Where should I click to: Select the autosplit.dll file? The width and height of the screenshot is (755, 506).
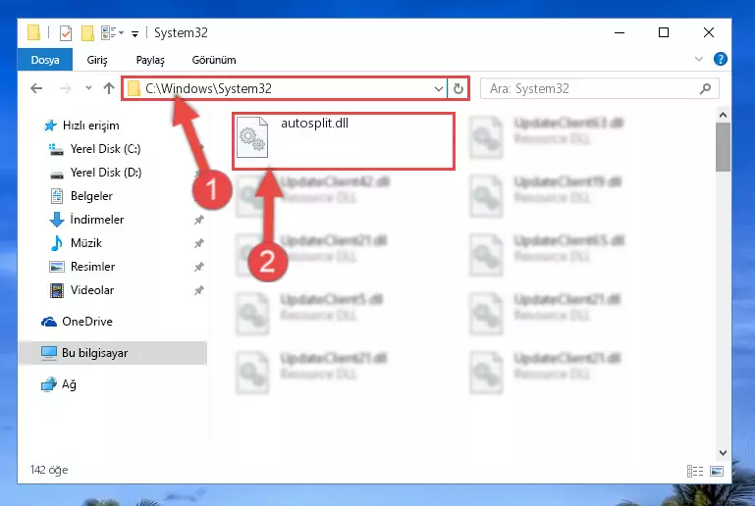pos(344,141)
